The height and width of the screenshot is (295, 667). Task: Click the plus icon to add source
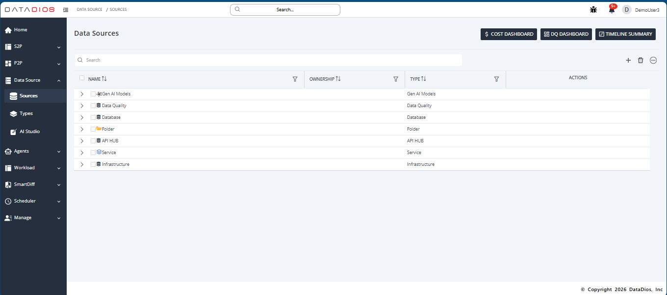tap(628, 60)
